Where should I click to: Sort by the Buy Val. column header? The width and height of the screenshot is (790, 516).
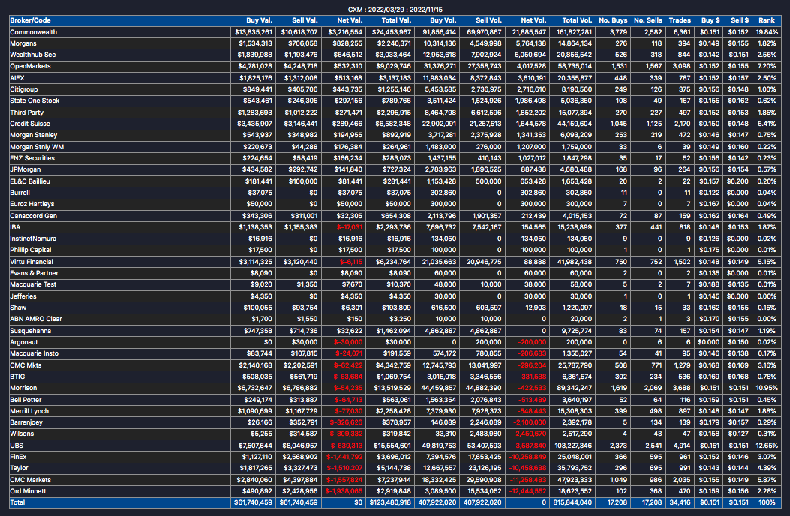[259, 20]
